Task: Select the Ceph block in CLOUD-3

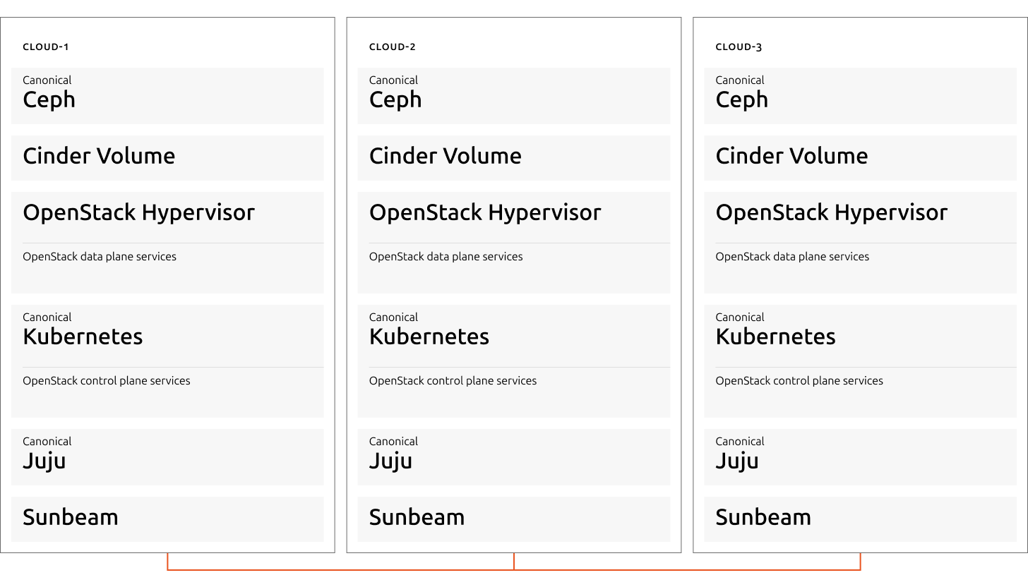Action: coord(861,96)
